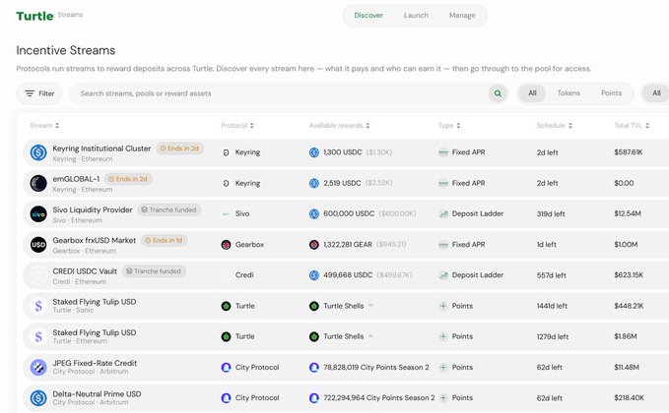Click the $12.54M TVL value
669x413 pixels.
click(x=628, y=213)
